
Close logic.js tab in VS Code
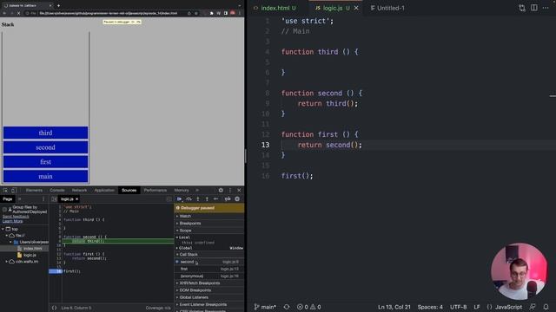pyautogui.click(x=356, y=8)
